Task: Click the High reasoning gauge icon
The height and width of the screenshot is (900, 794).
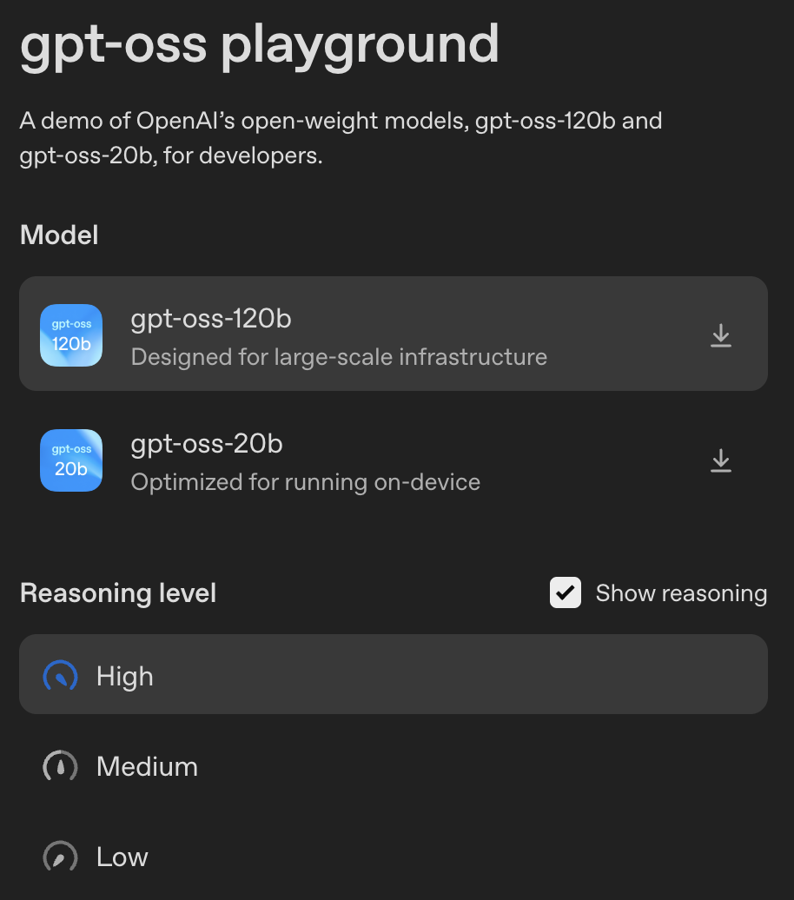Action: [60, 676]
